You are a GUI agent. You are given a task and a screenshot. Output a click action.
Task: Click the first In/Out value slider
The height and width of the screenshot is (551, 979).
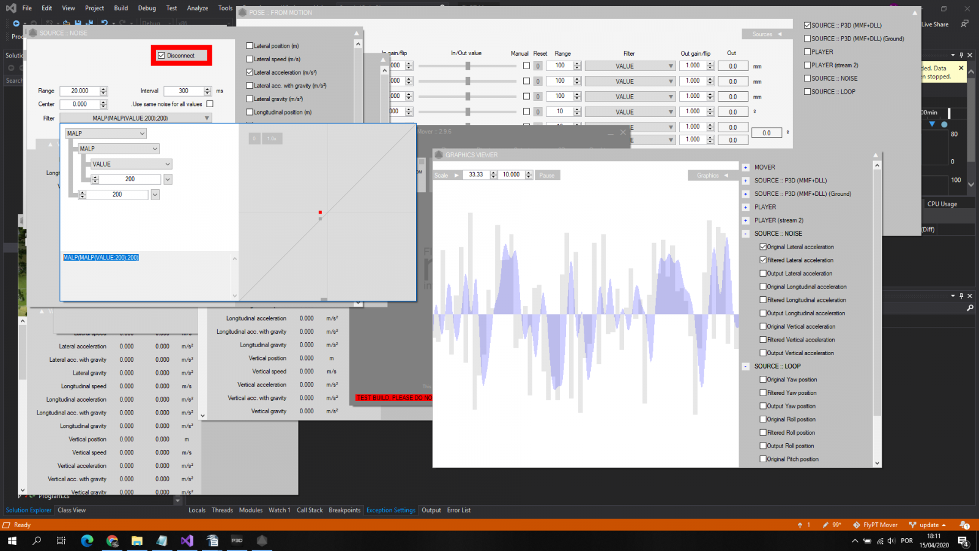point(467,66)
